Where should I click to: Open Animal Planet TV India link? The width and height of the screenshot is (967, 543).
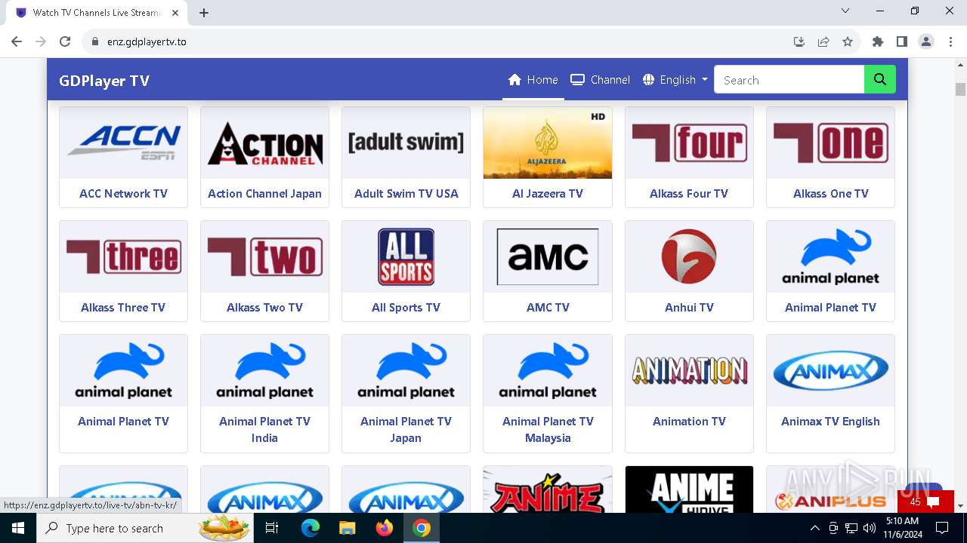[264, 430]
